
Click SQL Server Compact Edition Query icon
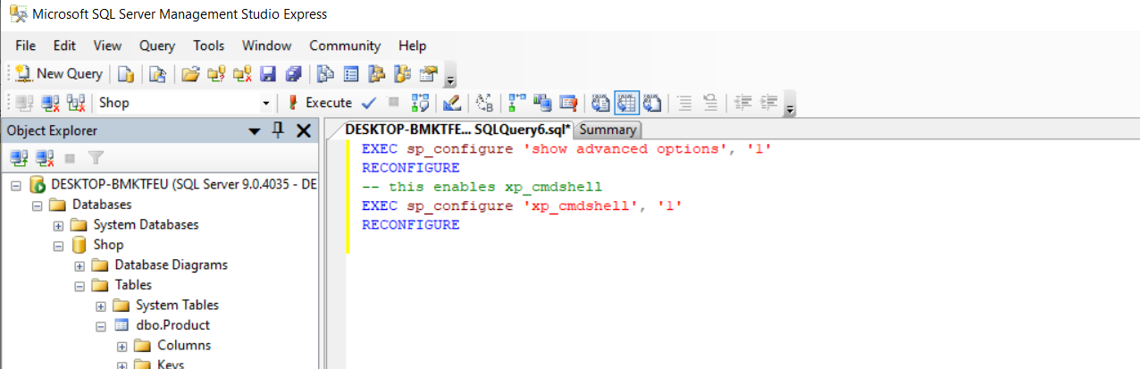(x=157, y=74)
